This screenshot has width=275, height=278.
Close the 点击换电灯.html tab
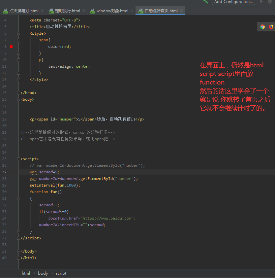(x=42, y=11)
